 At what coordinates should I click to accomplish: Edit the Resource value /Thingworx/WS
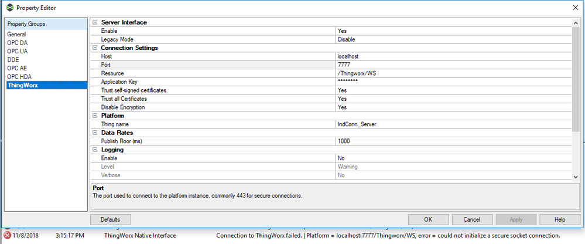(453, 73)
